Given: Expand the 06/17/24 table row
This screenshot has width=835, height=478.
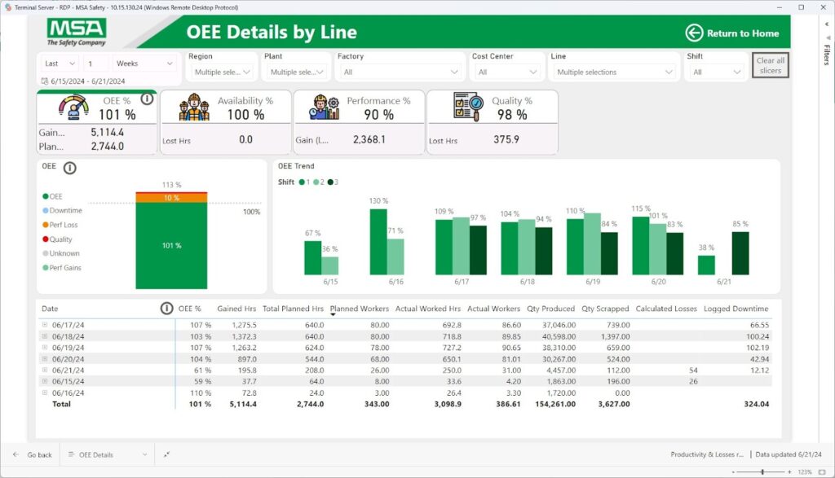Looking at the screenshot, I should pos(45,324).
